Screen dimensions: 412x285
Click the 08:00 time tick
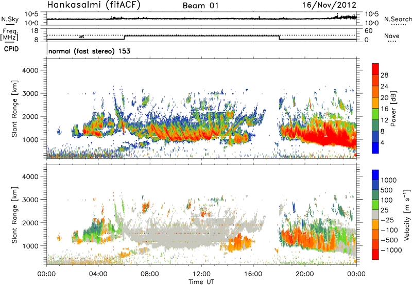(150, 274)
